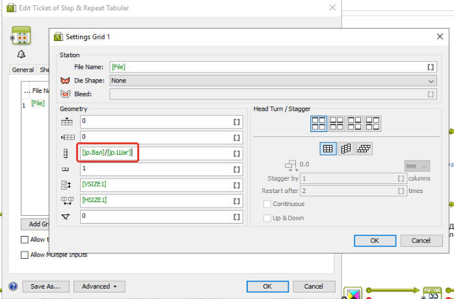
Task: Insert variable in vertical count field
Action: 237,153
